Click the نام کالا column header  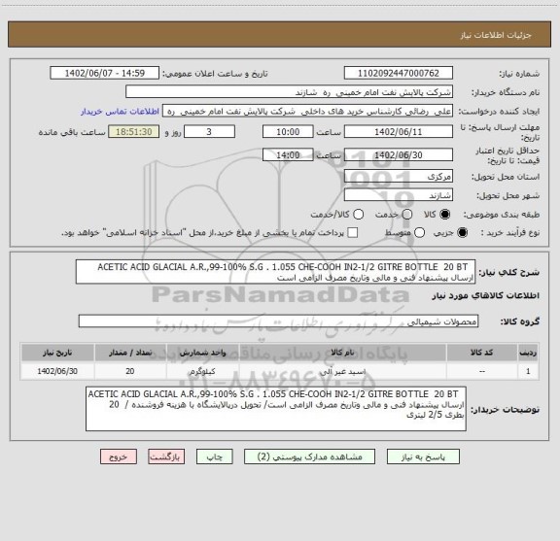[x=343, y=353]
